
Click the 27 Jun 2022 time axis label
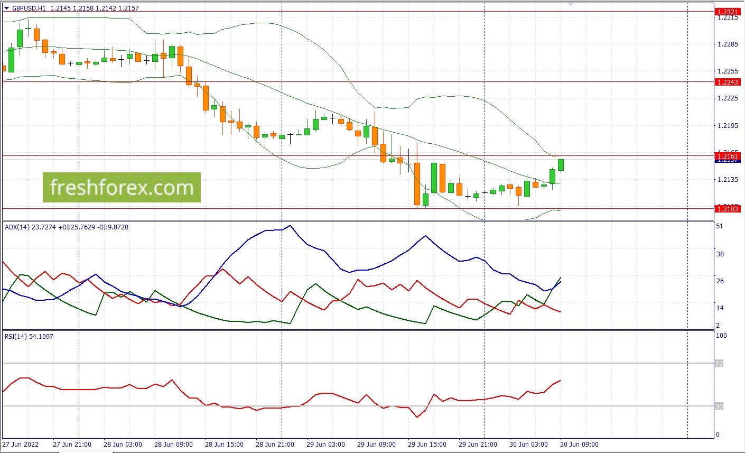20,444
